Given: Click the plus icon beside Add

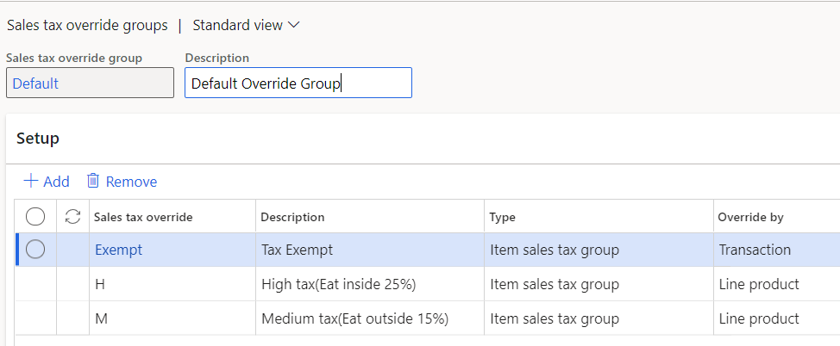Looking at the screenshot, I should pos(31,182).
